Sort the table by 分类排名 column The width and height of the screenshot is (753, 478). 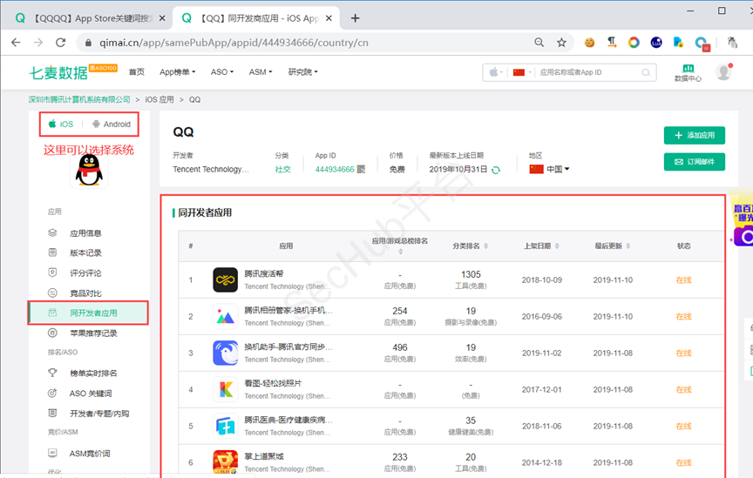pos(471,246)
